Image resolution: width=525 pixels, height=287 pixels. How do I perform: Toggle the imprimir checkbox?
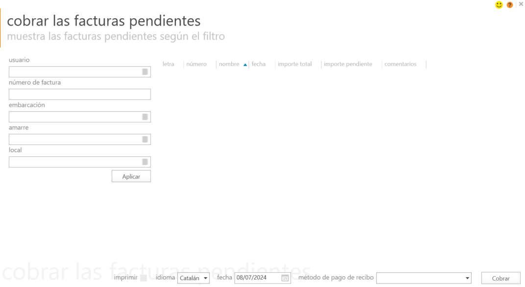143,278
